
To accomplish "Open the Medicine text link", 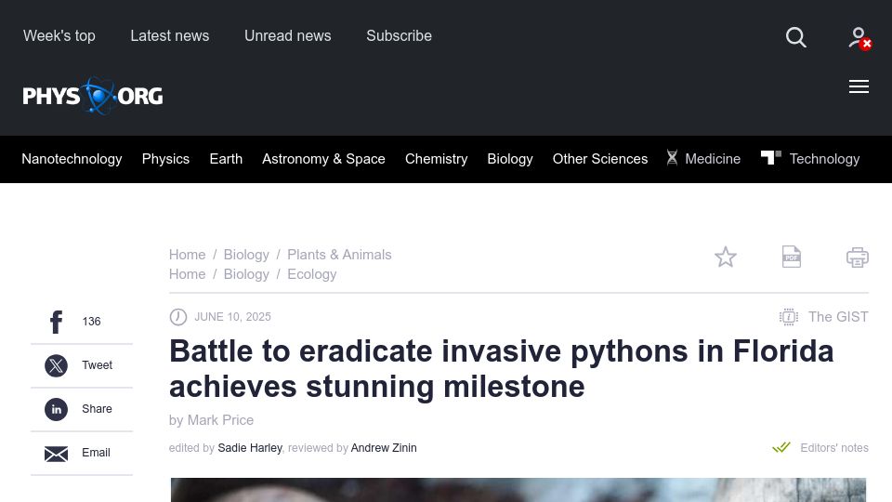I will pyautogui.click(x=713, y=159).
